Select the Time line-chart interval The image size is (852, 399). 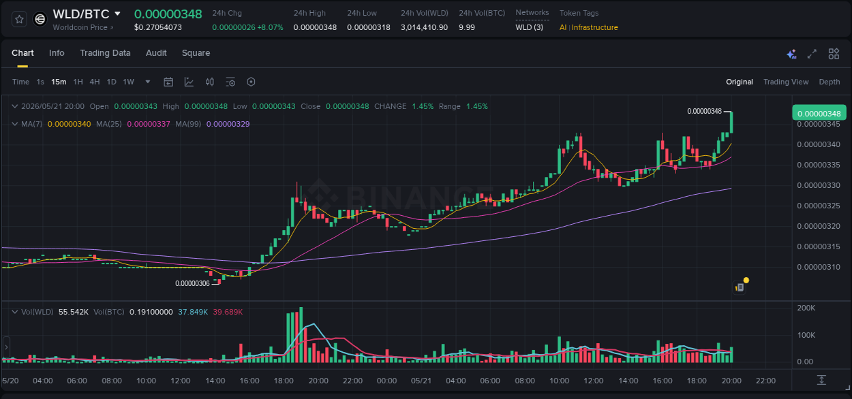tap(20, 82)
